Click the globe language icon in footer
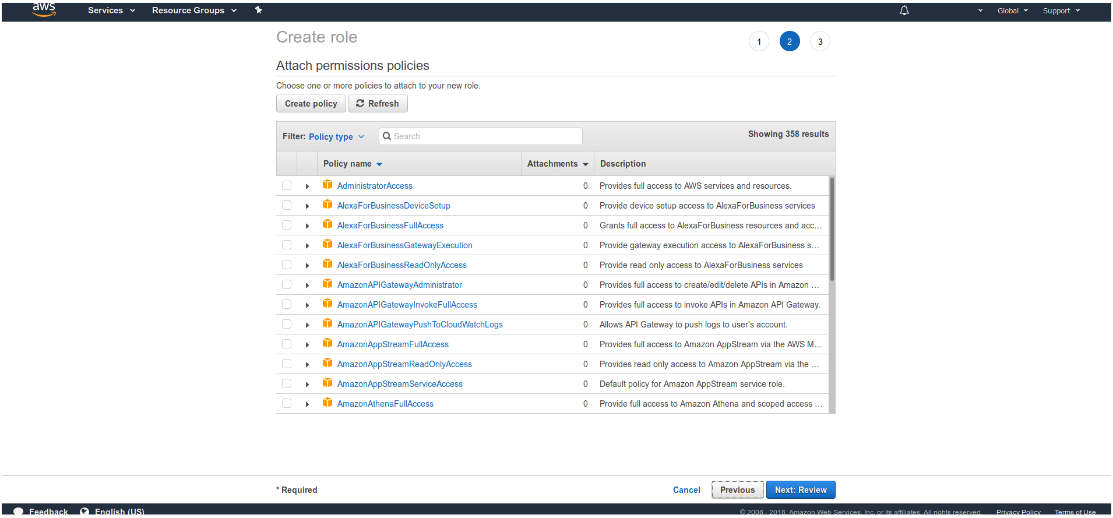 [x=84, y=511]
